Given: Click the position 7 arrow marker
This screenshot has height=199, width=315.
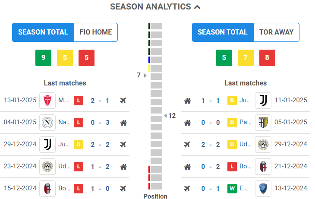Looking at the screenshot, I should (x=145, y=76).
